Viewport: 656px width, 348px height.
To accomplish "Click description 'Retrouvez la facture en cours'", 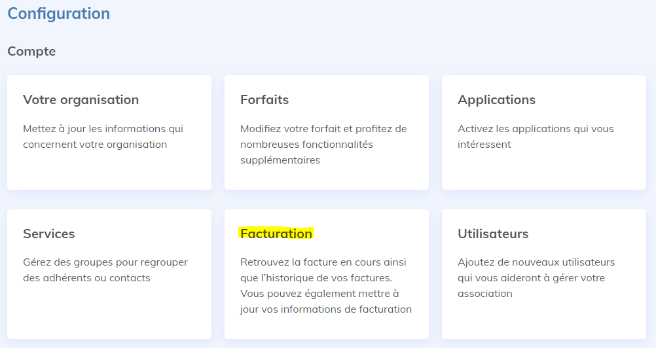I will click(x=323, y=286).
